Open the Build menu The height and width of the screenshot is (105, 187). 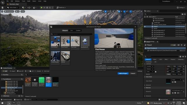pyautogui.click(x=29, y=1)
